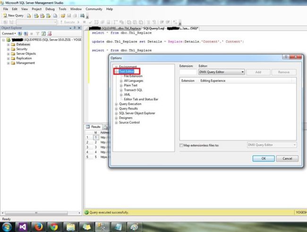The height and width of the screenshot is (232, 307).
Task: Open Activity Monitor from the toolbar
Action: click(x=82, y=16)
